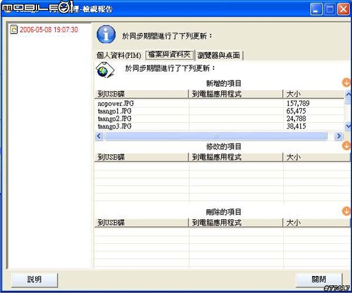Viewport: 352px width, 293px height.
Task: Click the 關閉 close button
Action: (319, 280)
